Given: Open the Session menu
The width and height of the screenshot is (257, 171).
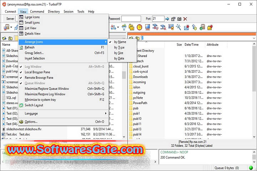Looking at the screenshot, I should pyautogui.click(x=69, y=12).
